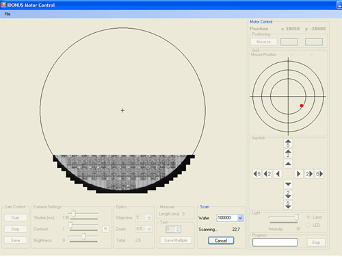Click the single-step joystick right arrow
The width and height of the screenshot is (342, 257).
click(298, 174)
